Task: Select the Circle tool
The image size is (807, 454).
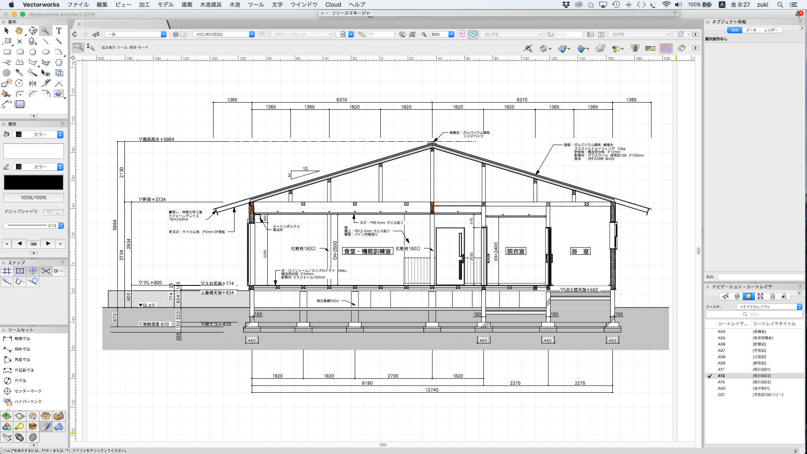Action: coord(33,52)
